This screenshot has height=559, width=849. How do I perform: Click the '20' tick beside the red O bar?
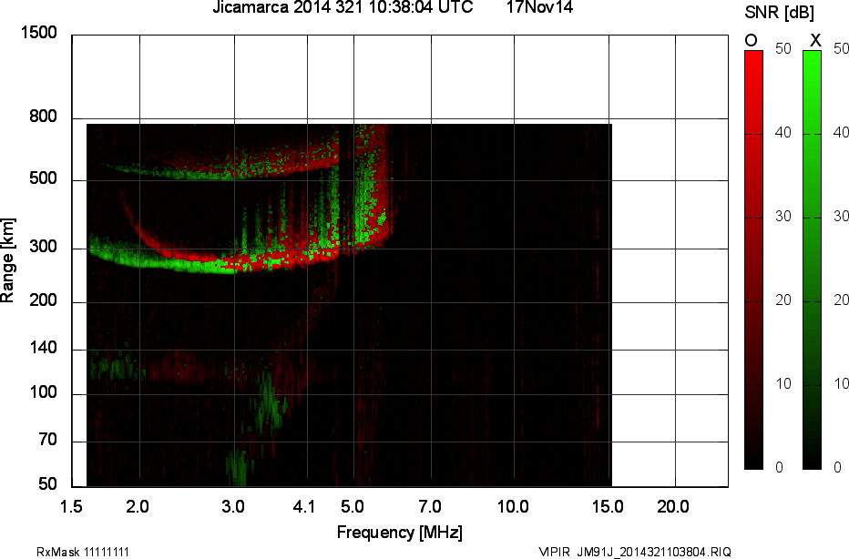pyautogui.click(x=783, y=300)
